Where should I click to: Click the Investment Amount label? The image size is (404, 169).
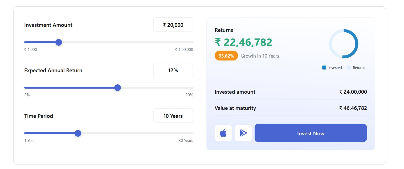point(48,25)
